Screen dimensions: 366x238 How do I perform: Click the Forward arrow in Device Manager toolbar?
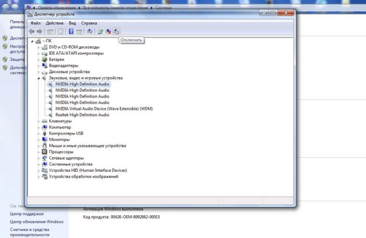pos(39,31)
